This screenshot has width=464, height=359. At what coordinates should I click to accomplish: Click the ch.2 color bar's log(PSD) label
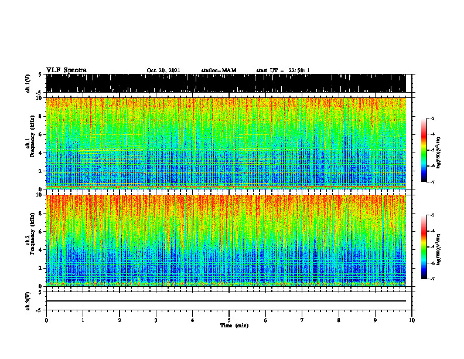(439, 250)
